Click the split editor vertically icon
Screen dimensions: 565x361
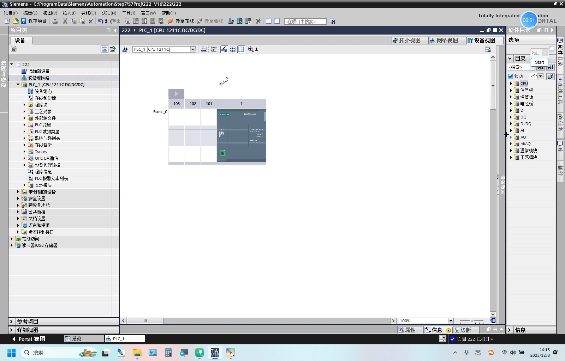point(277,21)
